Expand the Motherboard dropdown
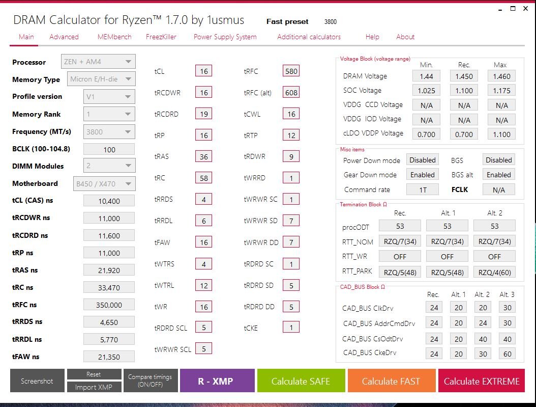The image size is (536, 407). 104,184
